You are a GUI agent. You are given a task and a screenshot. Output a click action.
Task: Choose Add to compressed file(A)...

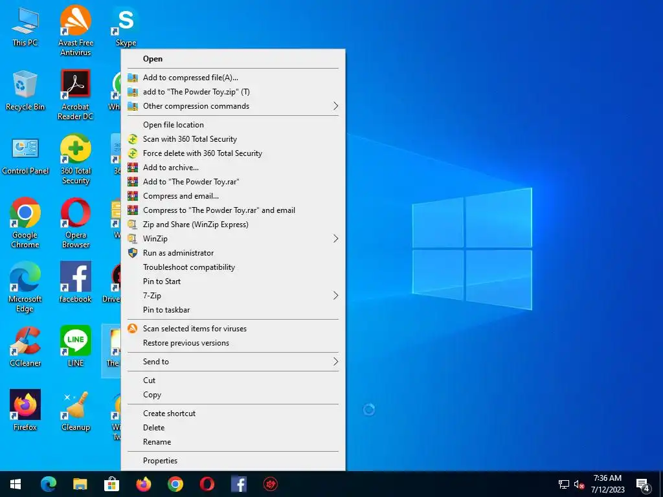coord(233,78)
